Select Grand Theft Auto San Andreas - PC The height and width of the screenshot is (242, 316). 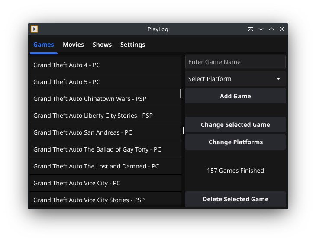[106, 132]
